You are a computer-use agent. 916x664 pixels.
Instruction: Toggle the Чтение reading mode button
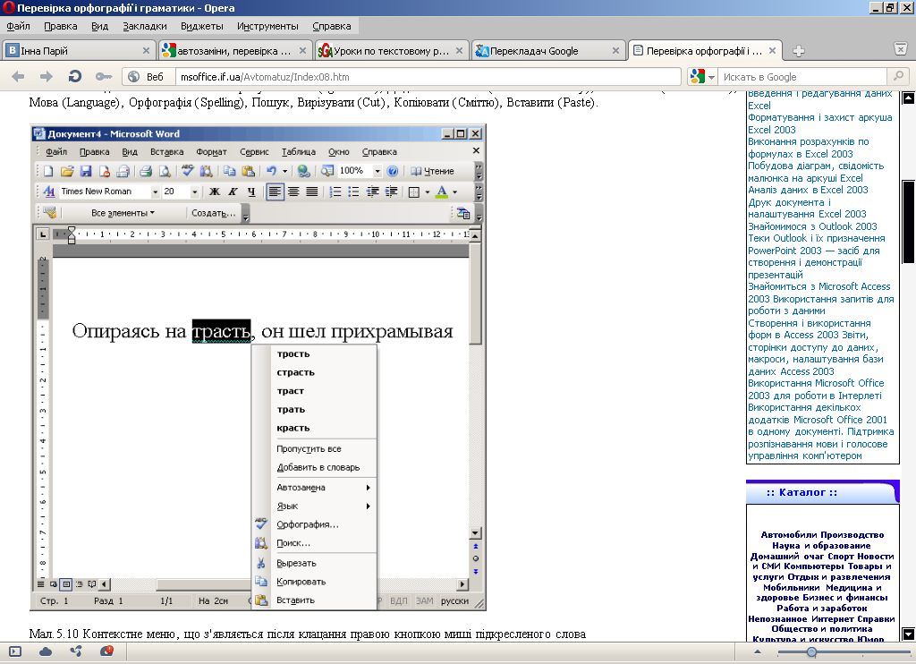coord(432,171)
